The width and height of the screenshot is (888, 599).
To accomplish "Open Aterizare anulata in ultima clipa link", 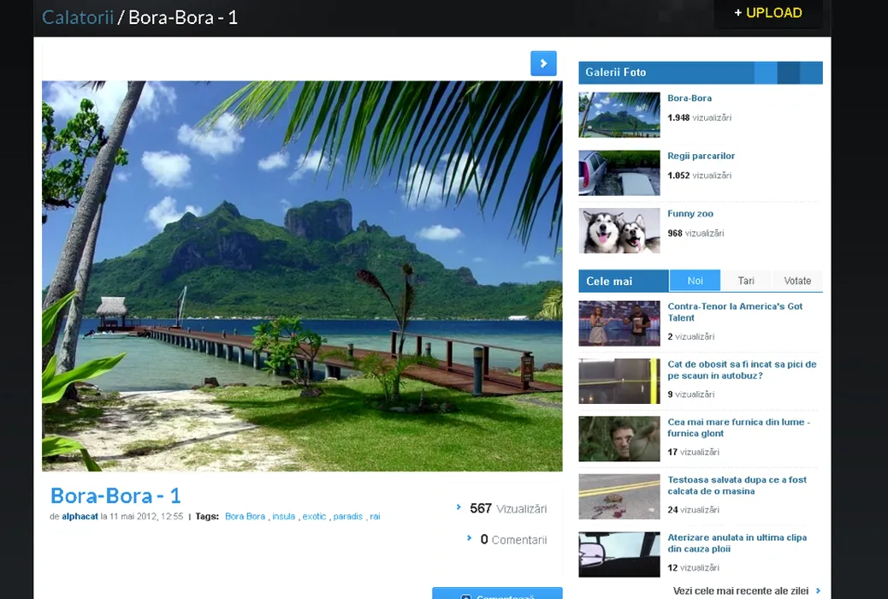I will click(x=737, y=543).
